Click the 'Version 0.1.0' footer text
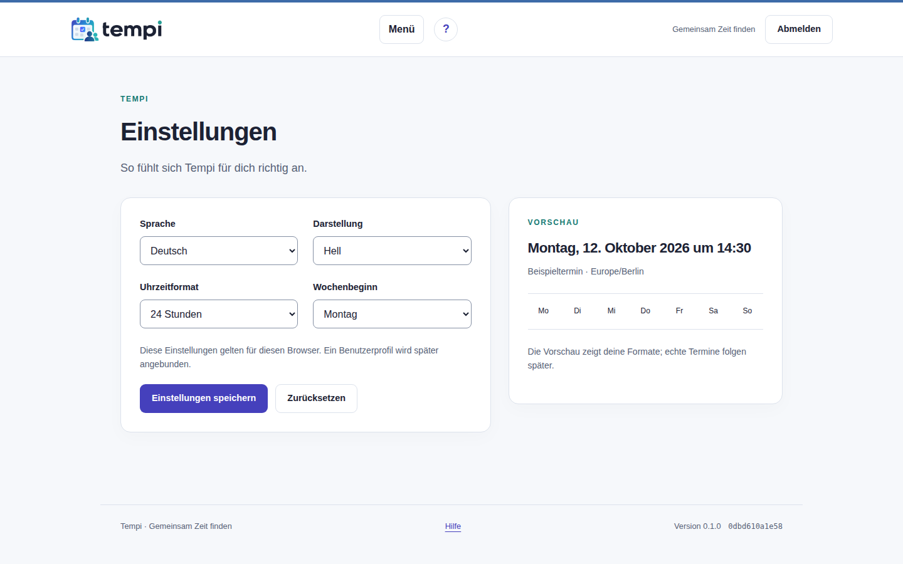The height and width of the screenshot is (564, 903). (x=697, y=526)
